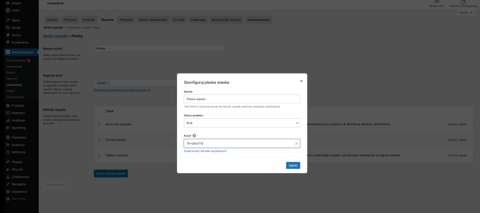Image resolution: width=480 pixels, height=213 pixels.
Task: Click the Kokpit dashboard icon
Action: click(x=8, y=3)
